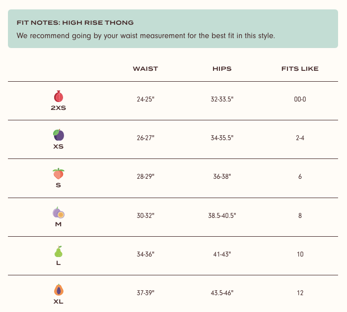The height and width of the screenshot is (312, 347).
Task: Click the Fit Notes: High Rise Thong heading
Action: (75, 22)
